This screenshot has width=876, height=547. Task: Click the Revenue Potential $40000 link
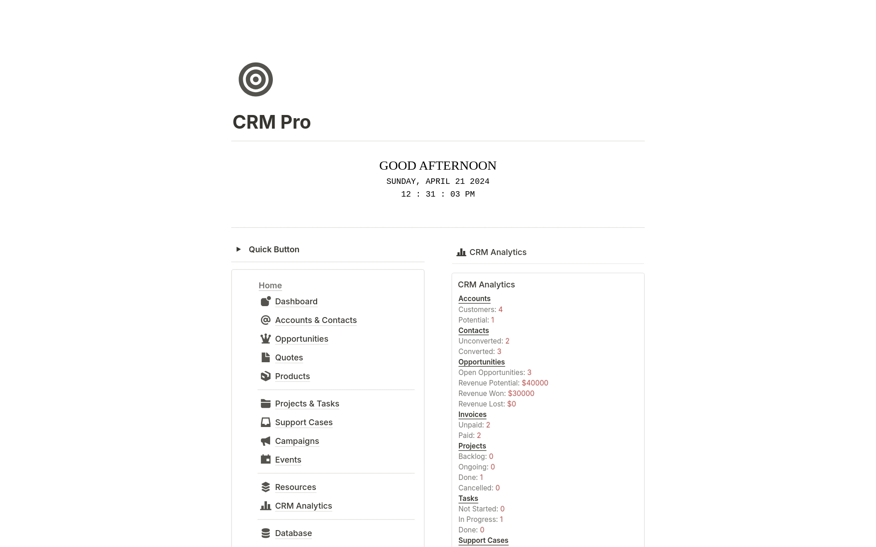pos(534,382)
